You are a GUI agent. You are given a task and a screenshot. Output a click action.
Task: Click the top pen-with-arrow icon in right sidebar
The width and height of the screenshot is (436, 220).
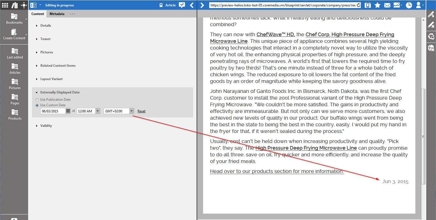(x=431, y=14)
